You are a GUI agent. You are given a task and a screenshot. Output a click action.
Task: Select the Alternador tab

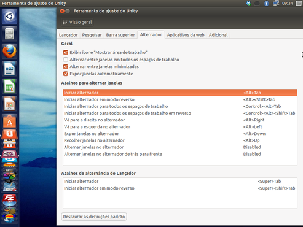pyautogui.click(x=151, y=35)
